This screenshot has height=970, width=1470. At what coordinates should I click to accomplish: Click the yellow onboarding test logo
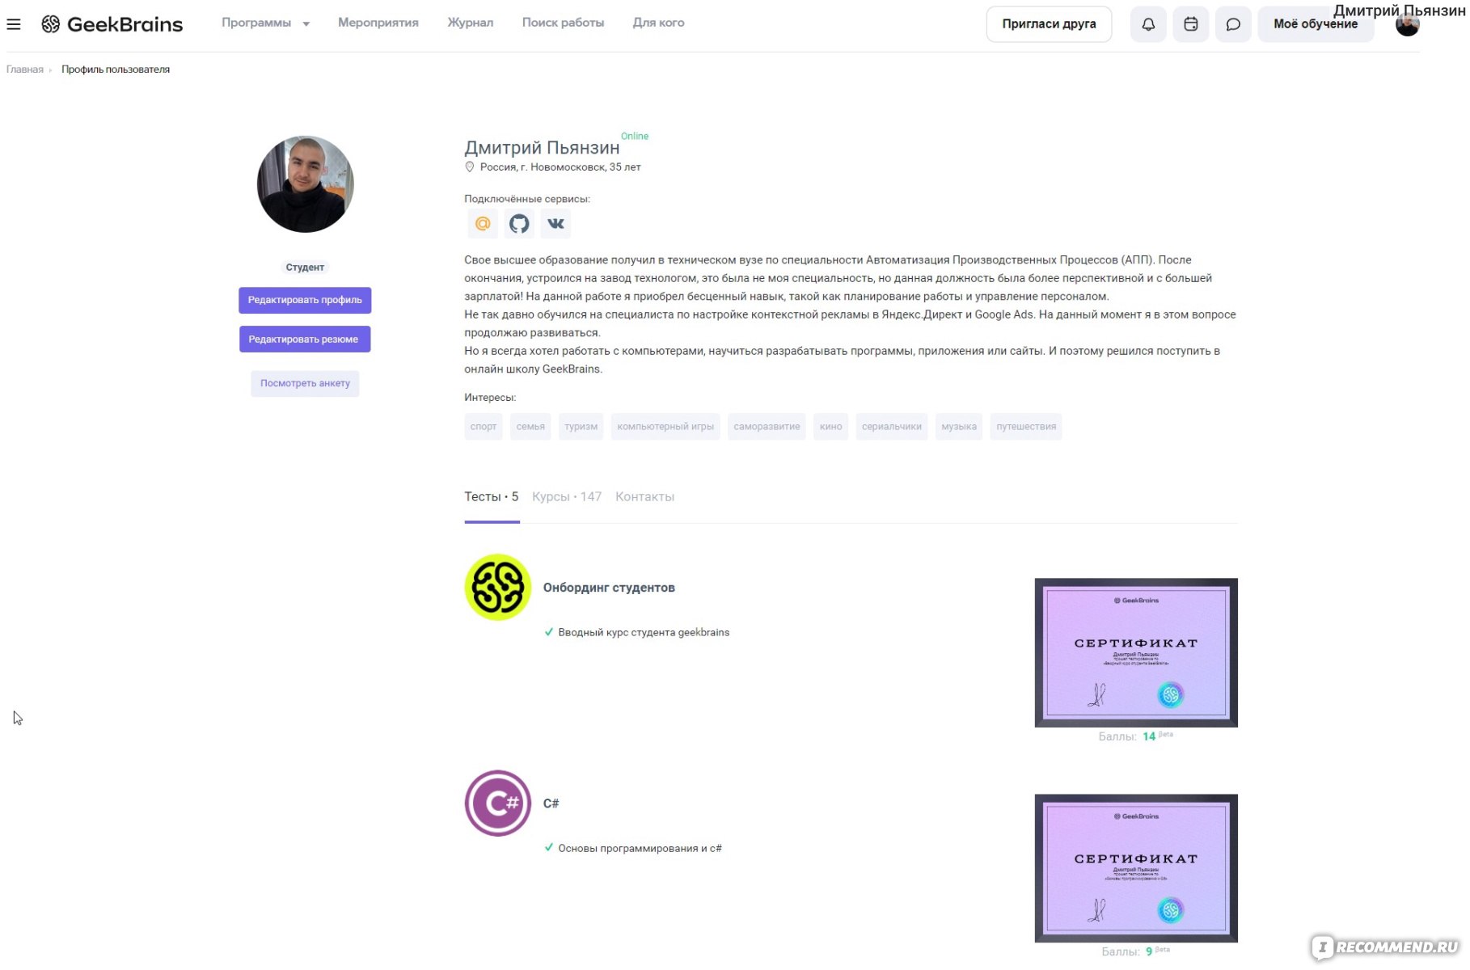(498, 588)
